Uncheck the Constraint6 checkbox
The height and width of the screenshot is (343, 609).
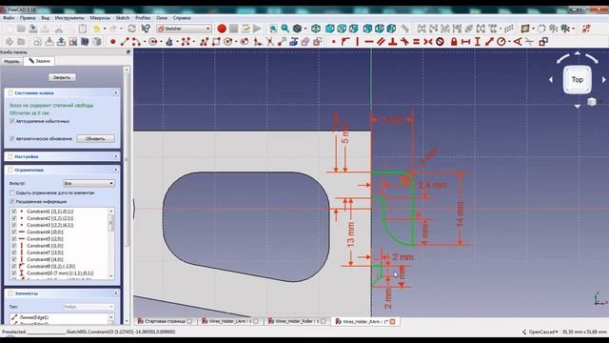click(x=14, y=246)
